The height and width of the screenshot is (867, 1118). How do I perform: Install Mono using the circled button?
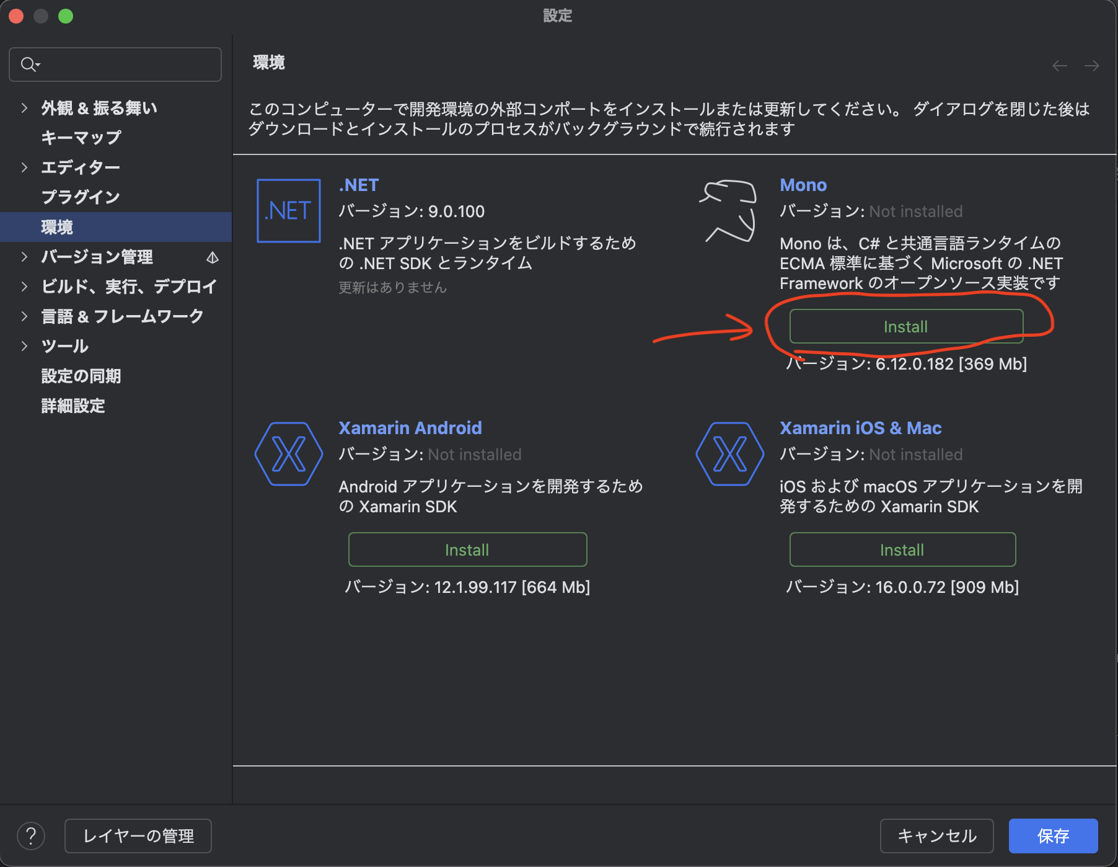point(906,326)
